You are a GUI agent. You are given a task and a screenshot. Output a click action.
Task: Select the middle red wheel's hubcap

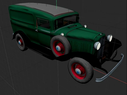point(58,48)
